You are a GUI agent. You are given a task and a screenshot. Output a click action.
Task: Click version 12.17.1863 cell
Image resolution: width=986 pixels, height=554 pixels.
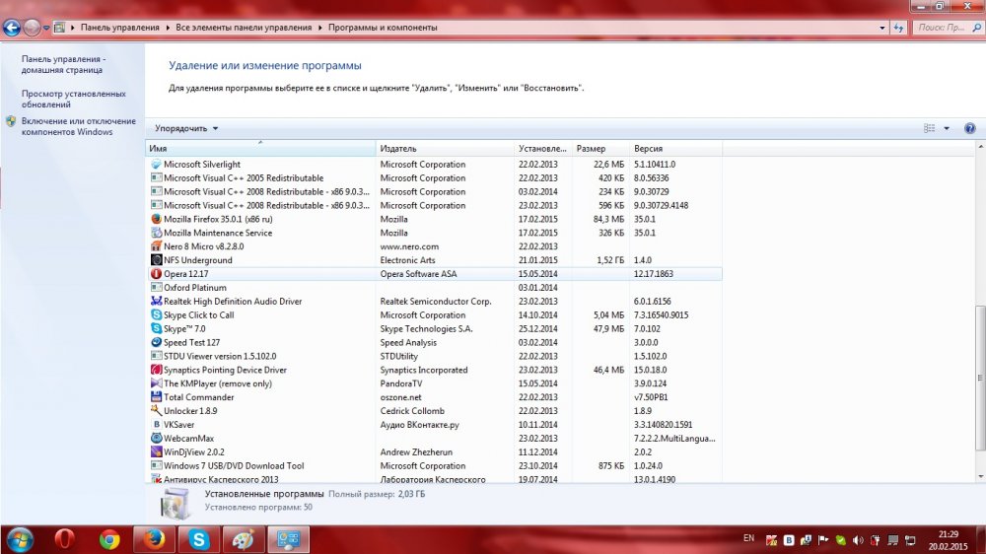654,274
